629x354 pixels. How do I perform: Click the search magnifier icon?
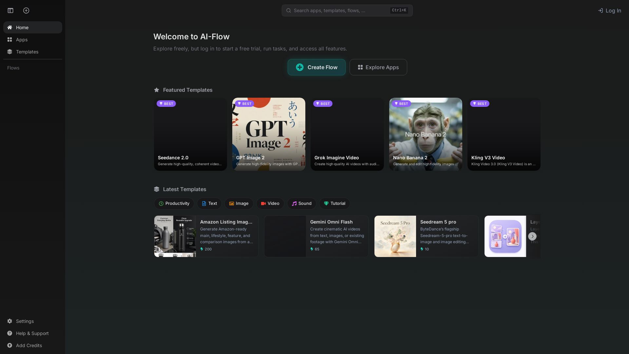click(x=289, y=10)
